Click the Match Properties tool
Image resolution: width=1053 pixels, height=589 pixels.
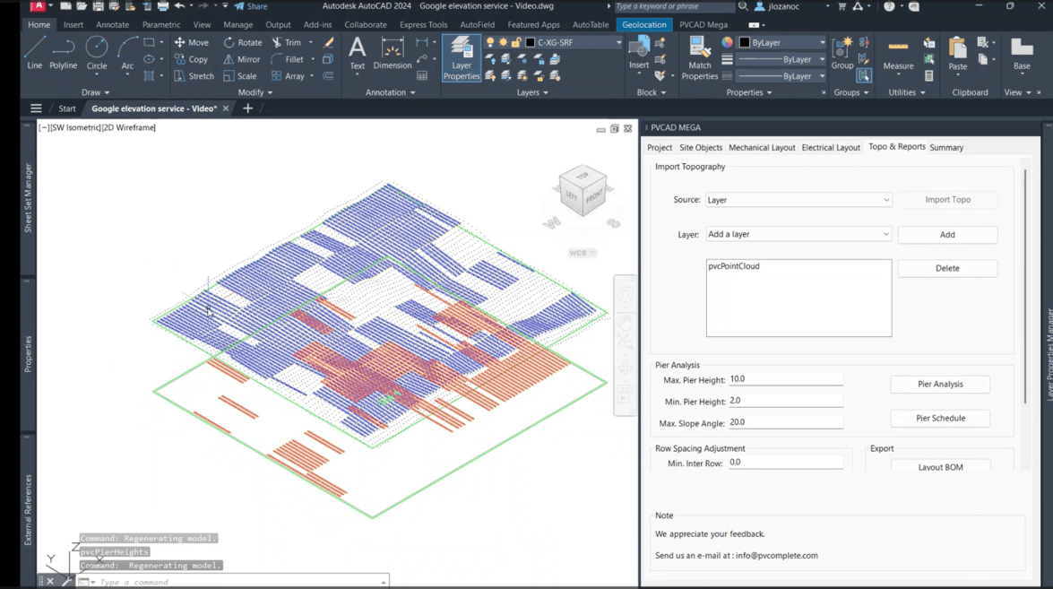coord(700,56)
